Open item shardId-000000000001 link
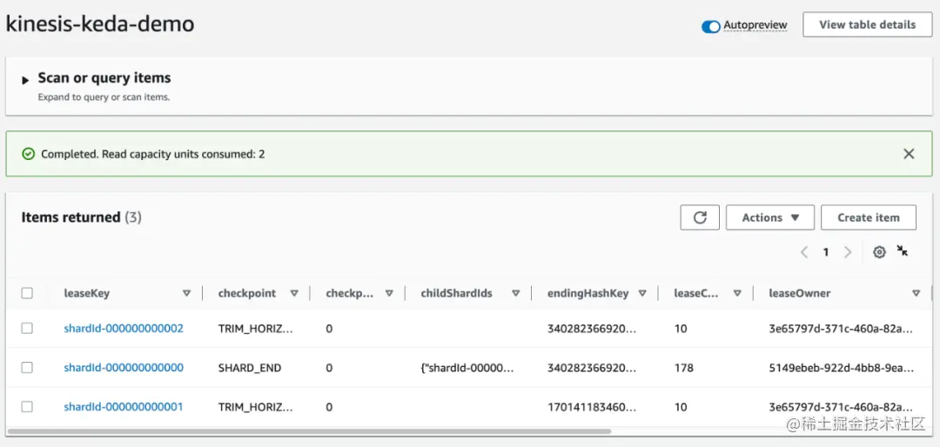Image resolution: width=940 pixels, height=447 pixels. [x=124, y=407]
